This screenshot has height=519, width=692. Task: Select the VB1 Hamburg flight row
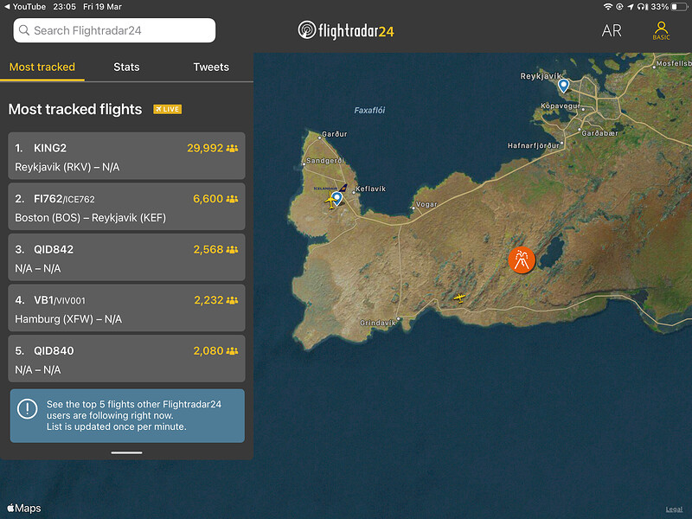pos(126,308)
